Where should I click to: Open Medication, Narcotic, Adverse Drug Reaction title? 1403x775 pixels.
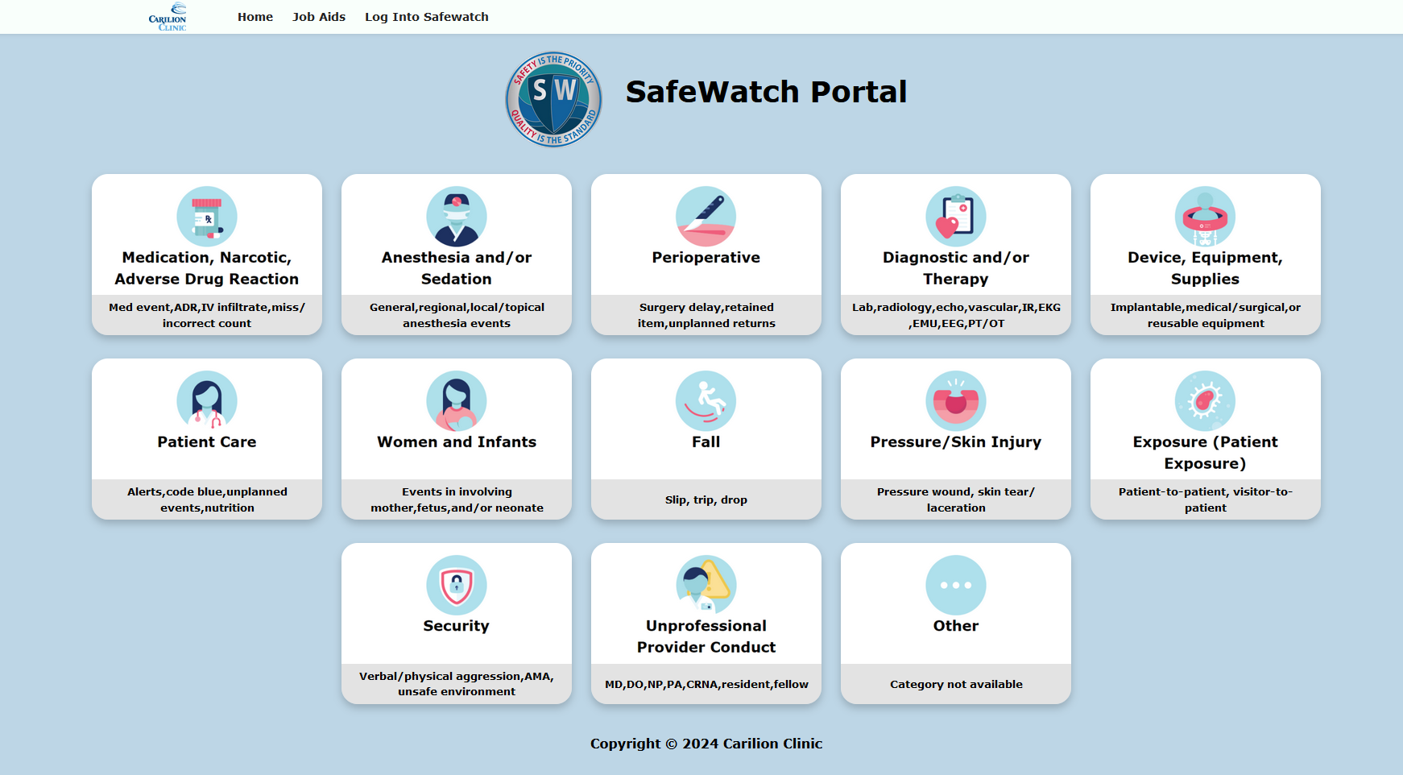point(207,268)
